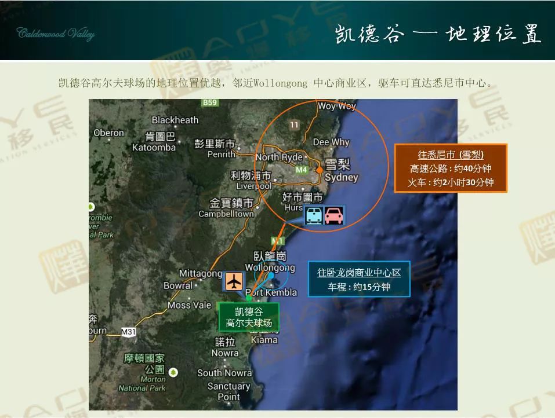Open the underlined 往卧龙岗商业中心区 heading
This screenshot has height=418, width=555.
(x=359, y=272)
